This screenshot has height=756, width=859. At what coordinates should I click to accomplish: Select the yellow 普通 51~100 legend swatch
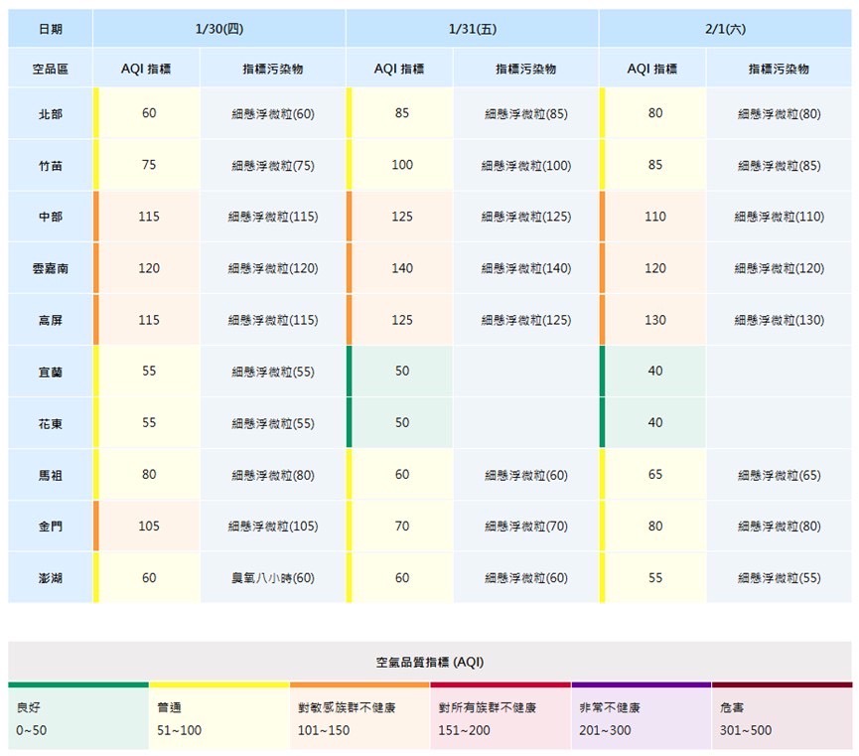click(219, 716)
